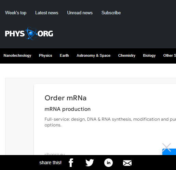Image resolution: width=176 pixels, height=170 pixels.
Task: Expand the Other Sciences menu
Action: pos(170,55)
